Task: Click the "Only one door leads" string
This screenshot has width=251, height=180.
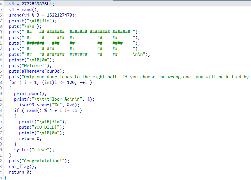Action: 135,77
